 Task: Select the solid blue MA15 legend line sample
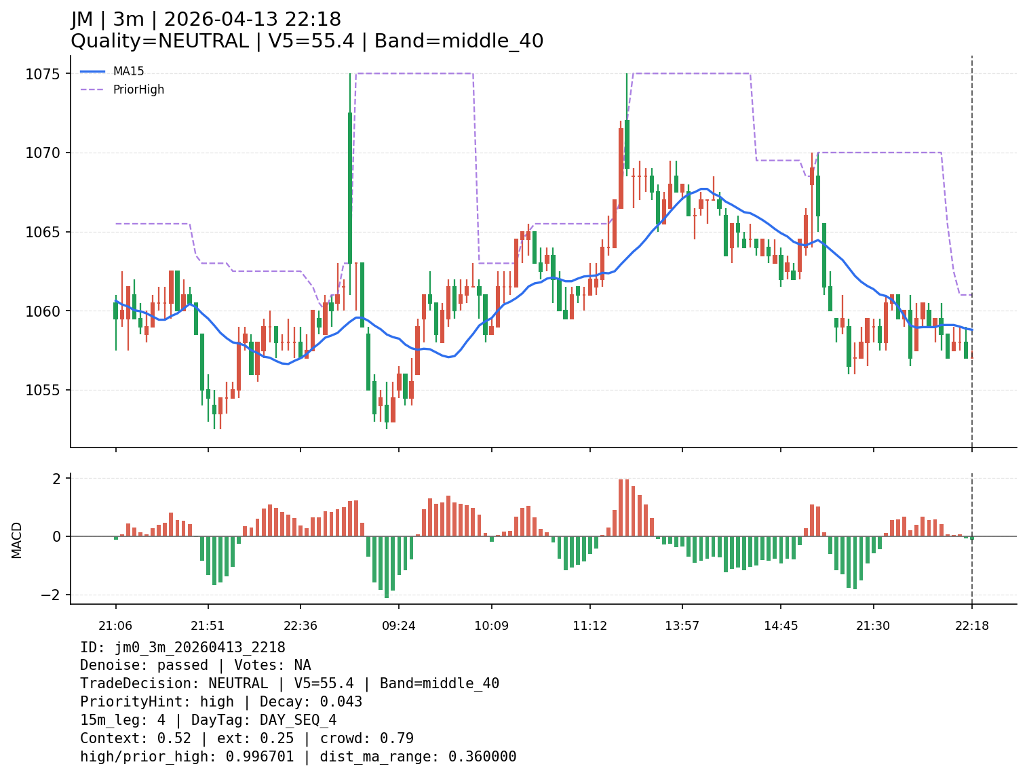[x=93, y=71]
